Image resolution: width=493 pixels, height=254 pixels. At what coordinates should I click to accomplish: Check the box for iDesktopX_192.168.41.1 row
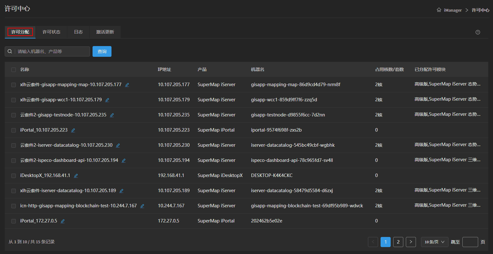14,176
